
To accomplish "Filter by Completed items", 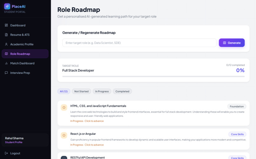I will point(122,91).
